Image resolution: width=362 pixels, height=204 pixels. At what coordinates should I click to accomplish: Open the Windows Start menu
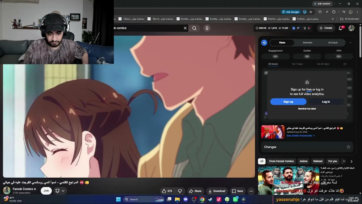118,199
